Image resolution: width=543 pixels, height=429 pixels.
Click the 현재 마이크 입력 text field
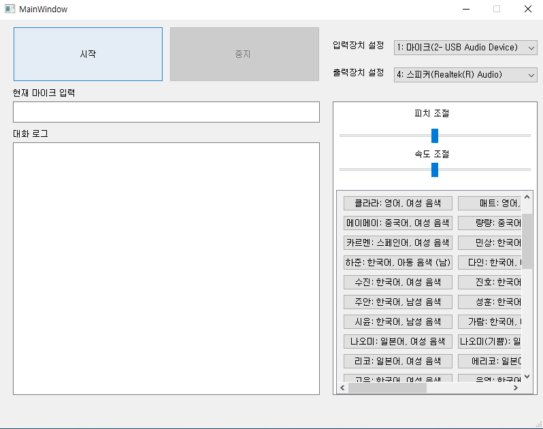click(x=166, y=112)
